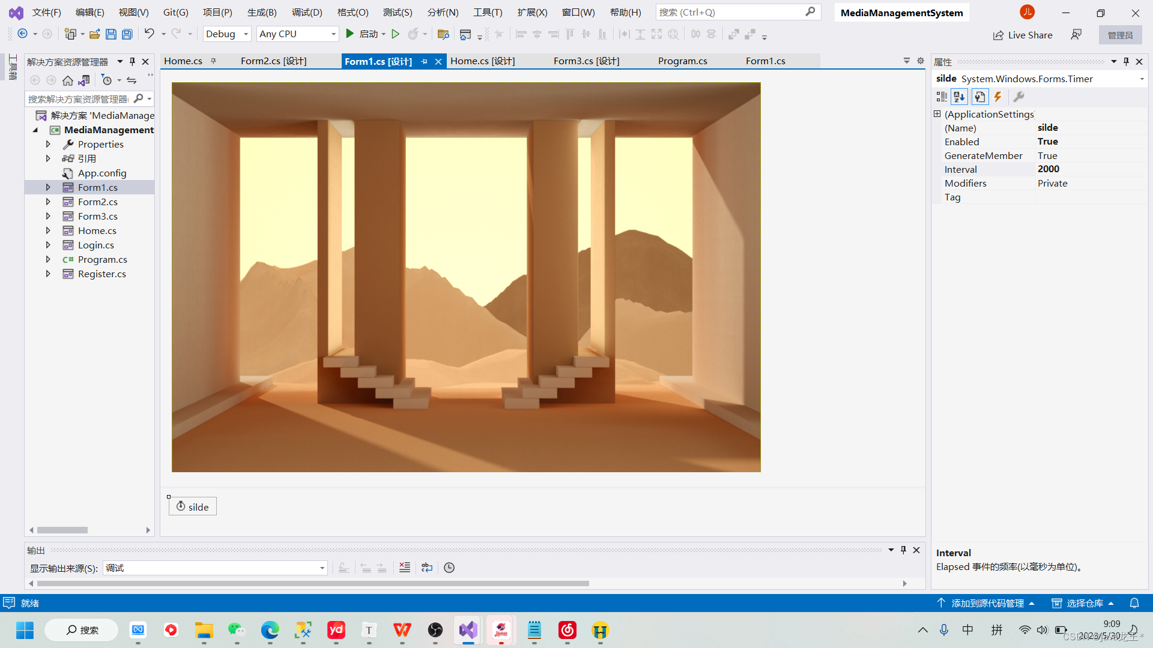Clear all output with toolbar icon
Viewport: 1153px width, 648px height.
pyautogui.click(x=405, y=568)
